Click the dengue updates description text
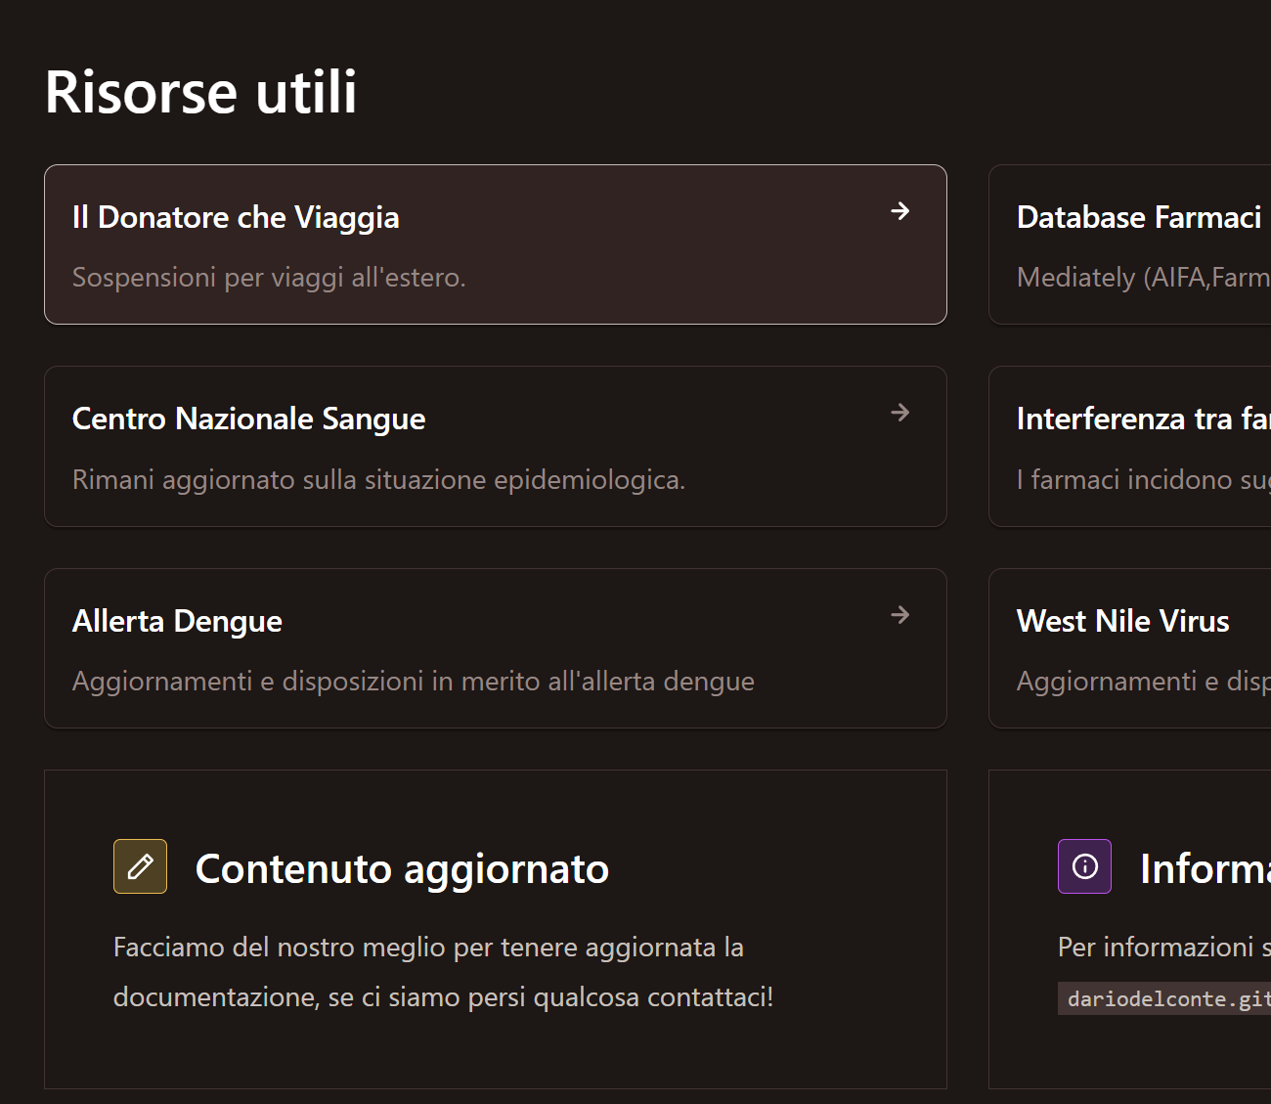The image size is (1271, 1104). click(413, 681)
